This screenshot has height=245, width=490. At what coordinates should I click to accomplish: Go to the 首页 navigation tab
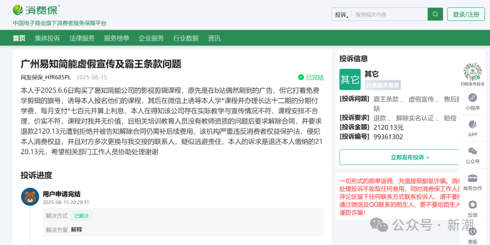19,38
